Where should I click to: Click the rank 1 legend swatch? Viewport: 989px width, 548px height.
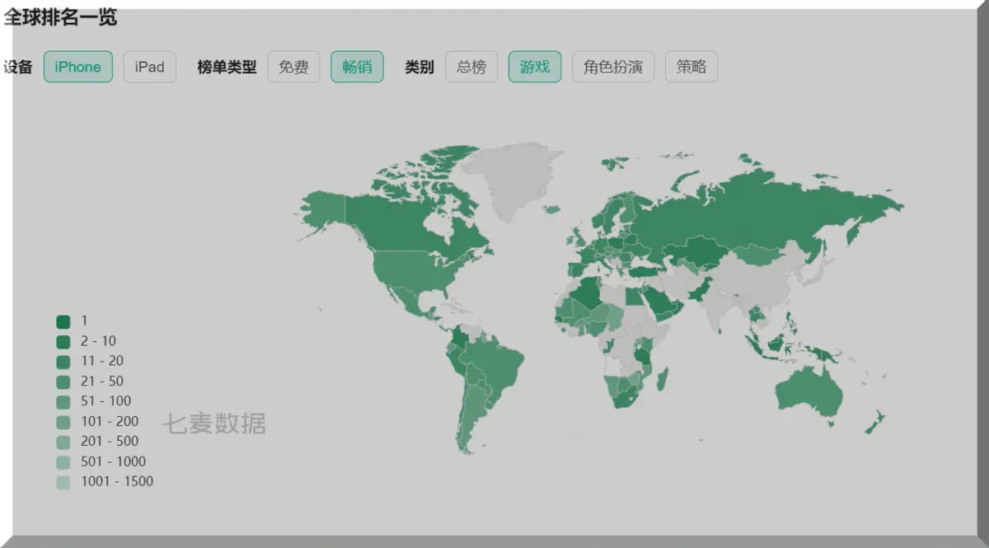(63, 321)
